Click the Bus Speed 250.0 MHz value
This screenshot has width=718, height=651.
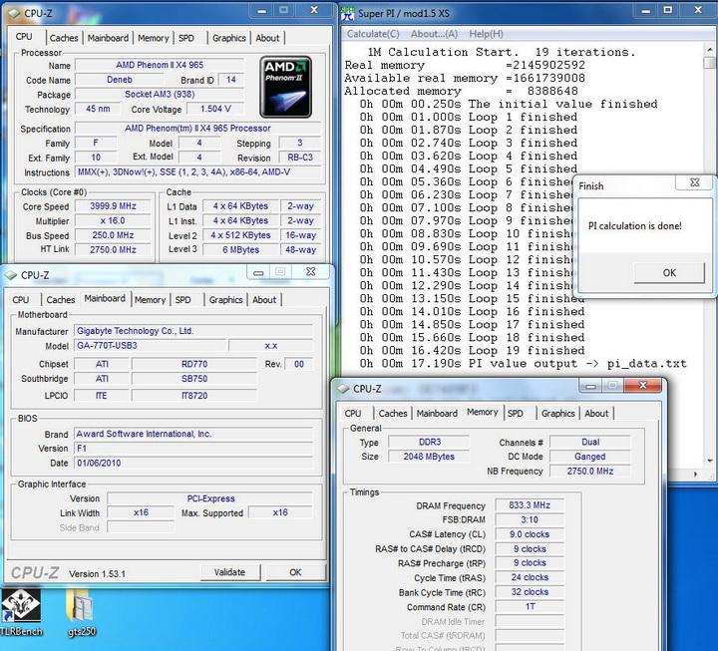coord(113,235)
